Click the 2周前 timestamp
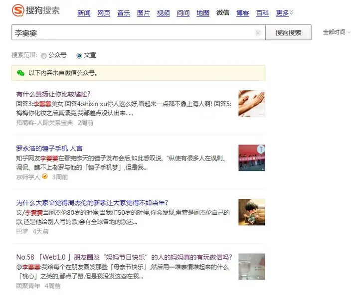Image resolution: width=359 pixels, height=295 pixels. pyautogui.click(x=85, y=123)
